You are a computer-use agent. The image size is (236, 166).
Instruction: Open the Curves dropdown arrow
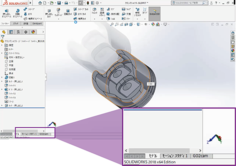point(145,19)
